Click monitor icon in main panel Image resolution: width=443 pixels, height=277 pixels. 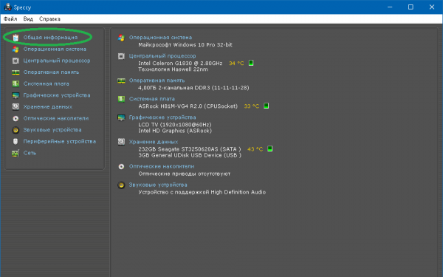(x=121, y=117)
